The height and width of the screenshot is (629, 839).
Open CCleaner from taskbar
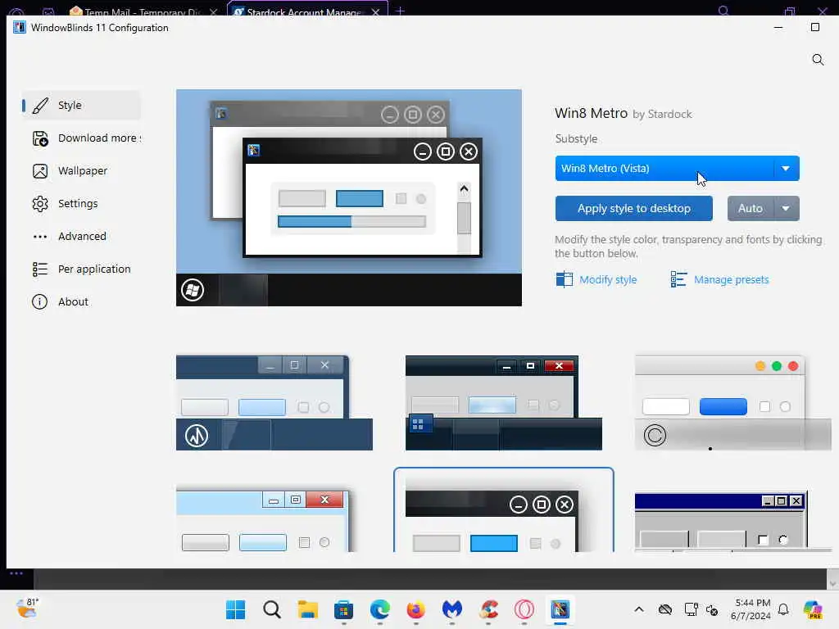[488, 609]
